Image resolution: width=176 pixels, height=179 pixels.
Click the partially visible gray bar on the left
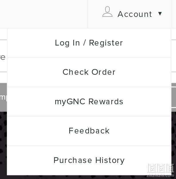pos(3,97)
